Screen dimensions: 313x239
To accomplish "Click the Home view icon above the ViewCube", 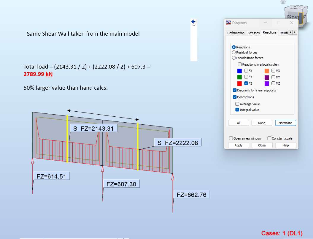I will (x=283, y=2).
